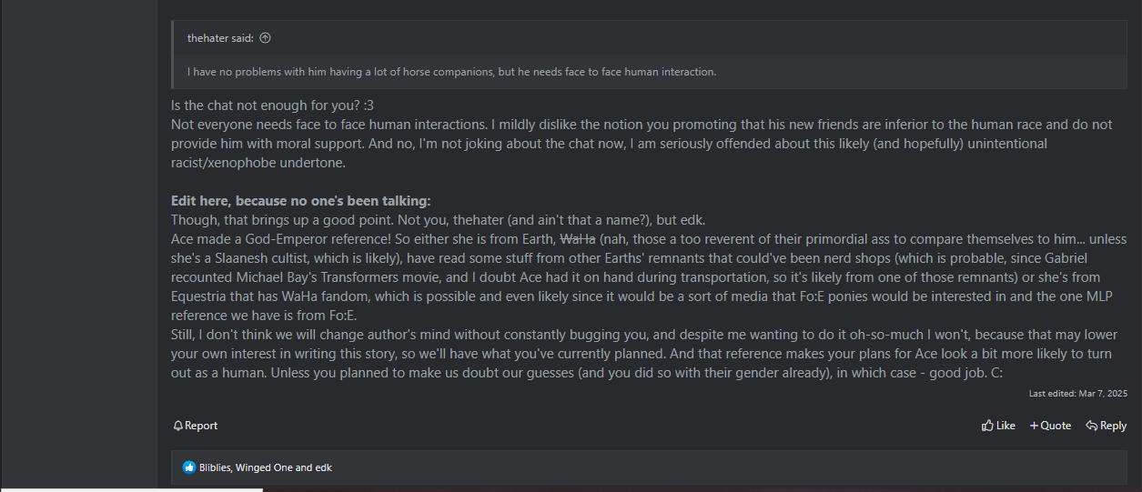1142x492 pixels.
Task: Click the struck-through 'WaHa' text
Action: (x=577, y=239)
